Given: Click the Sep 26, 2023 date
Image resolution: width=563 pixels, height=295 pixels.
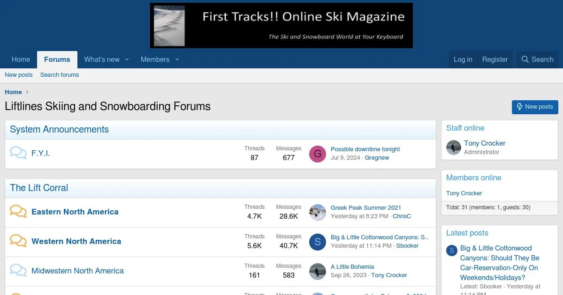Looking at the screenshot, I should [x=349, y=275].
